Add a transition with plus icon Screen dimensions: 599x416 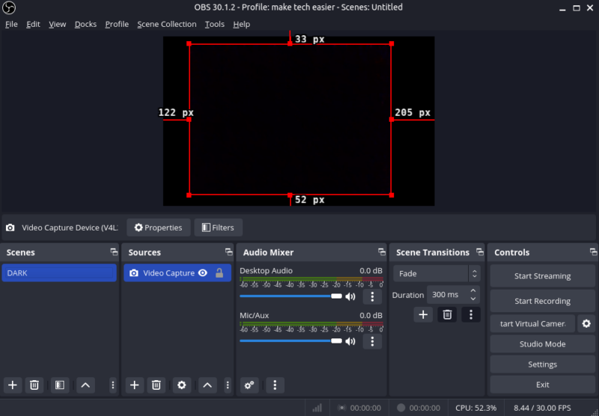[x=423, y=314]
